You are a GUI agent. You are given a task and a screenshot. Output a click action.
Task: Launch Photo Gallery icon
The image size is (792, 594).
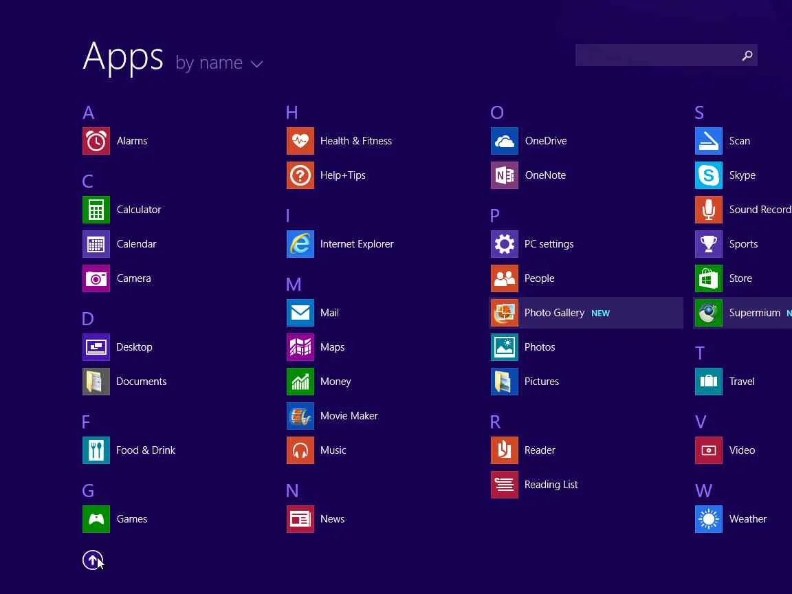pos(504,313)
